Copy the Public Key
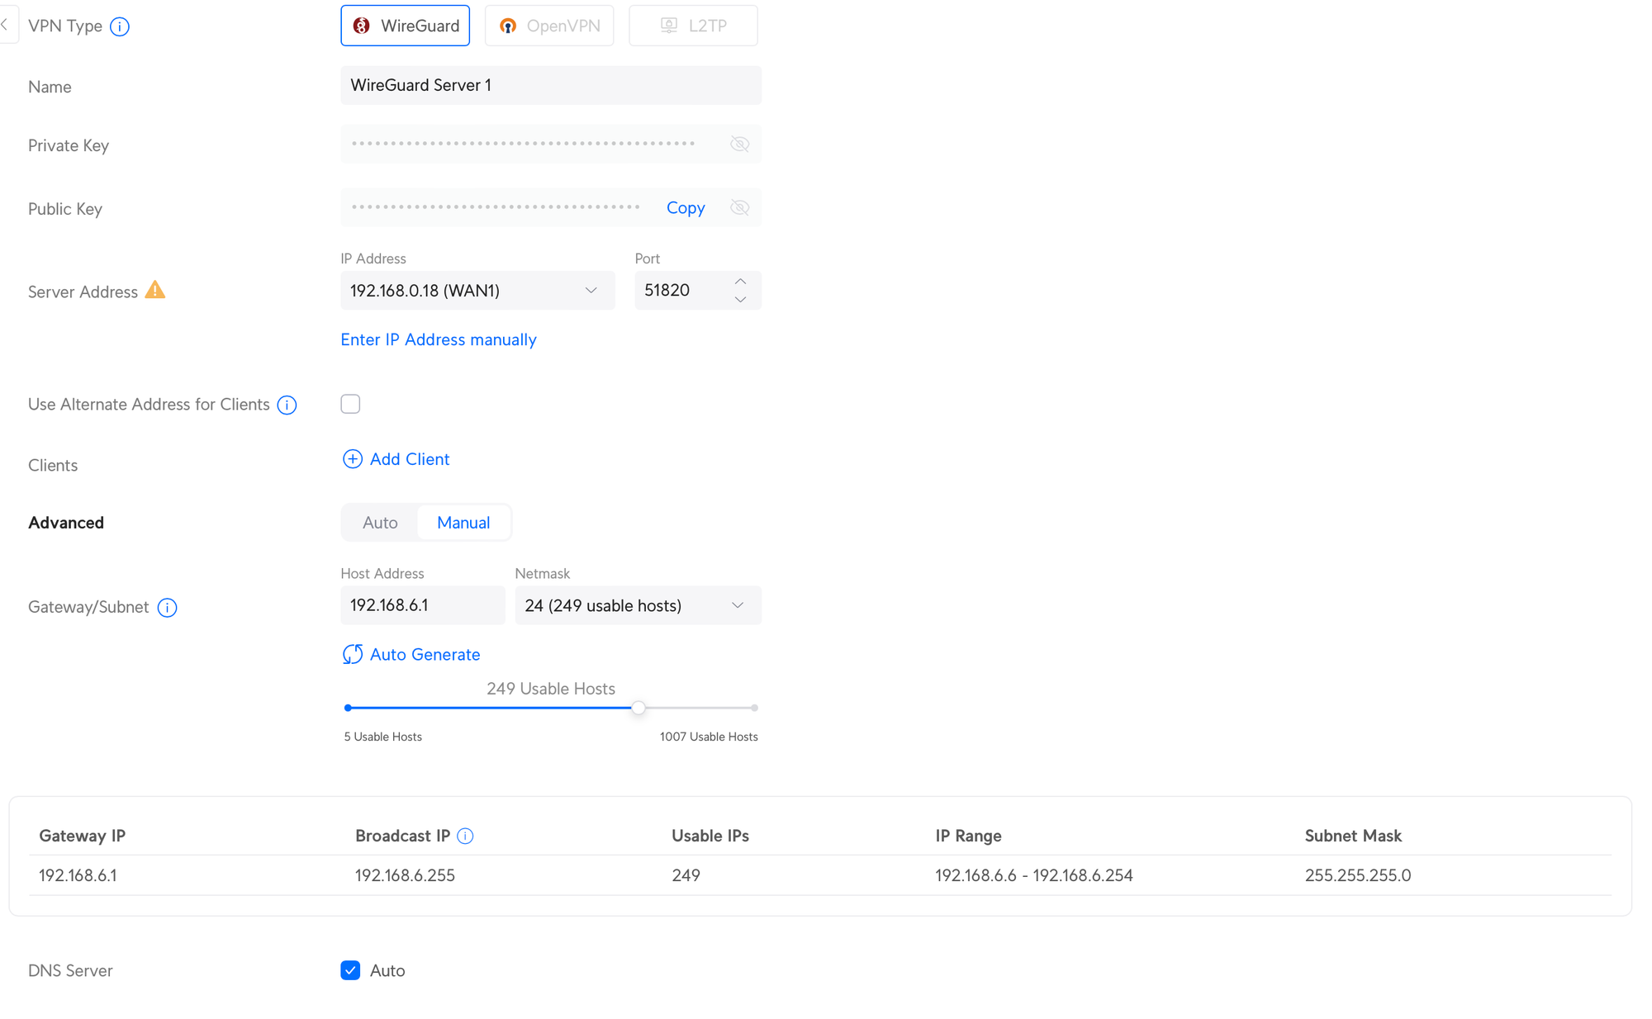The image size is (1652, 1019). [x=686, y=208]
